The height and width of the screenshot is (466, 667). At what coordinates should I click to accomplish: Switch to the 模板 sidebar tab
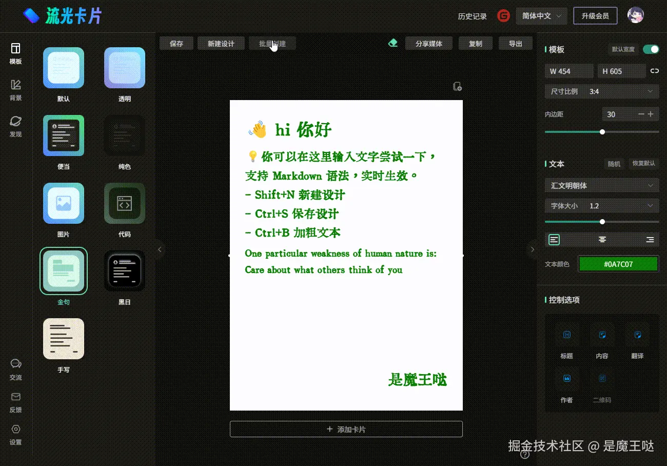pos(16,53)
